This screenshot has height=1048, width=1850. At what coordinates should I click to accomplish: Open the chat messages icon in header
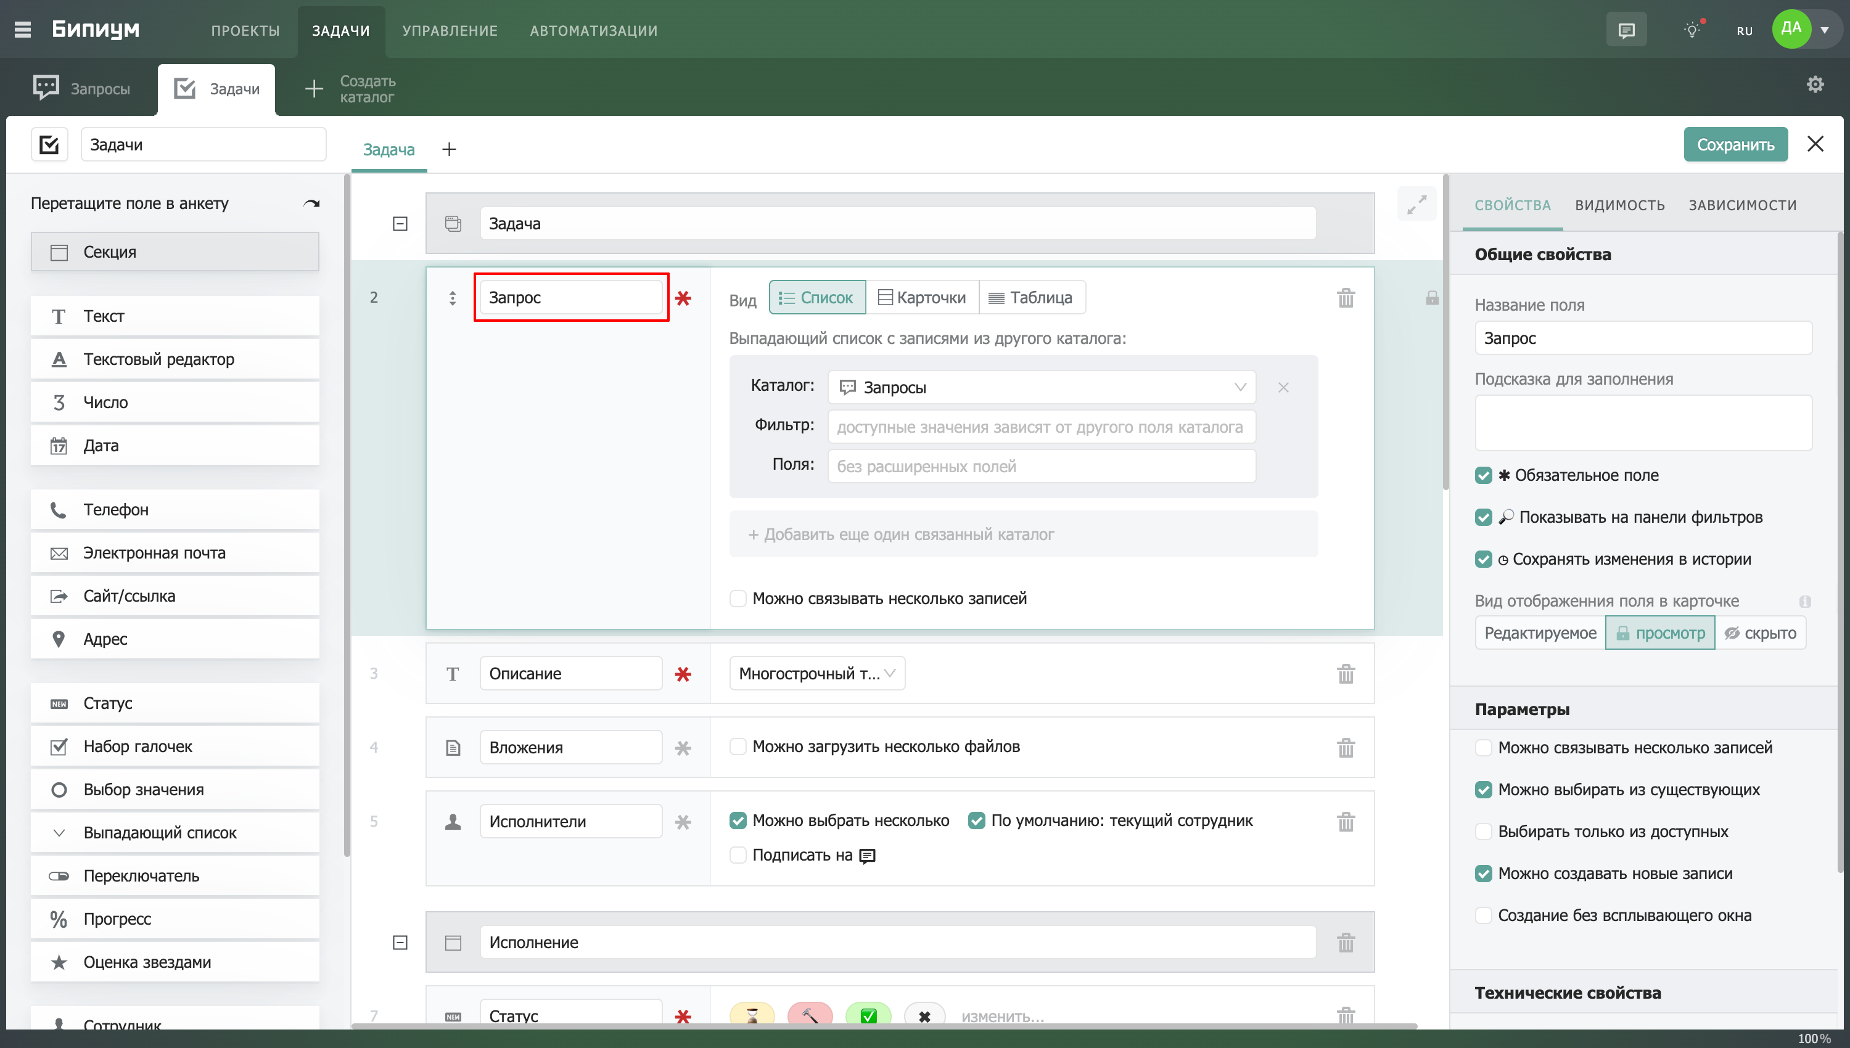point(1626,30)
